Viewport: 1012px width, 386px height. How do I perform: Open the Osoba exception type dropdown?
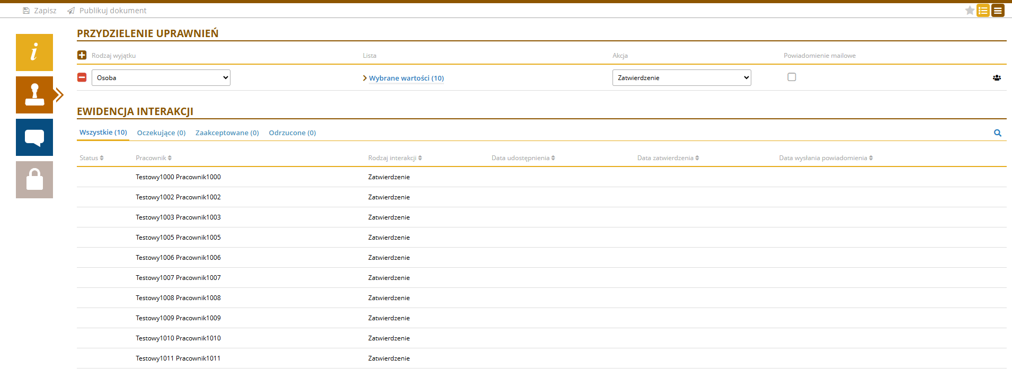click(161, 77)
